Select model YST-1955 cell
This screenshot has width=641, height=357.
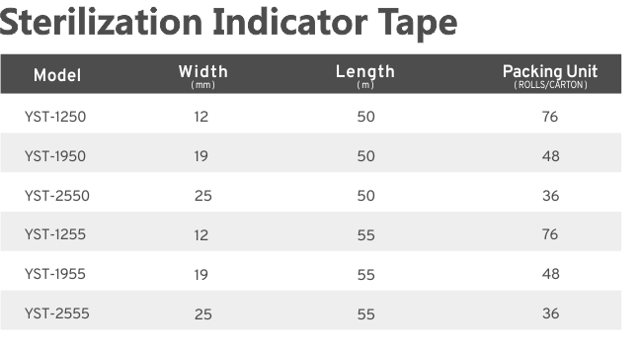[55, 274]
